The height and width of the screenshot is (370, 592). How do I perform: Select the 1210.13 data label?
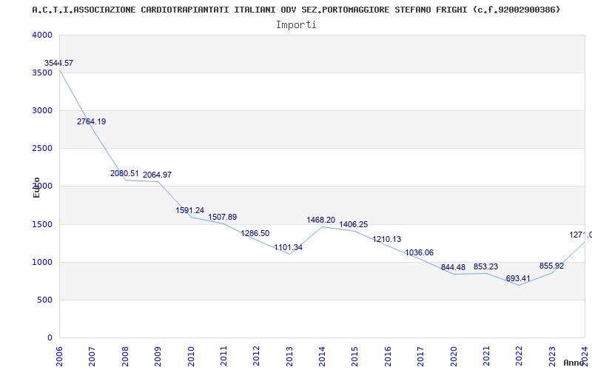(386, 239)
